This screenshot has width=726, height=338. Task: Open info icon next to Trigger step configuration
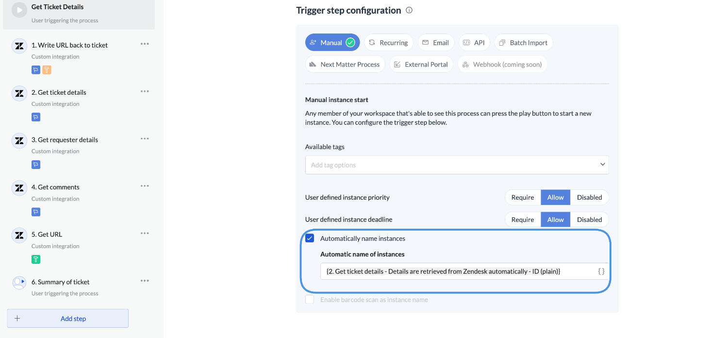point(409,10)
